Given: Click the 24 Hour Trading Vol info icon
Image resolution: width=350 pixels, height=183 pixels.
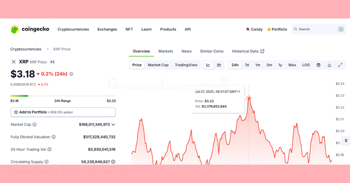Looking at the screenshot, I should [x=49, y=149].
